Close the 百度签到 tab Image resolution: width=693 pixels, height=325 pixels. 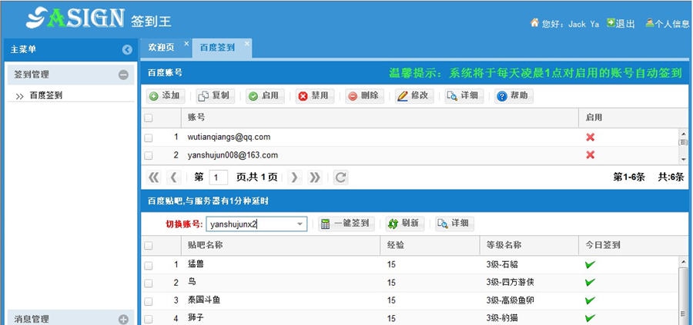coord(247,43)
